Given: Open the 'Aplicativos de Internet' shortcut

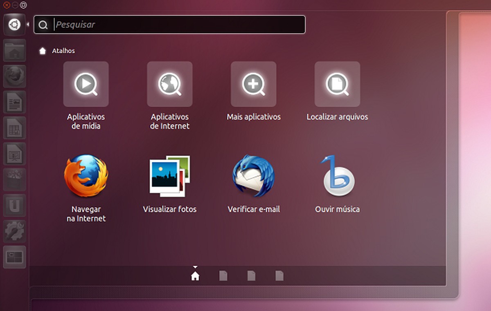Looking at the screenshot, I should point(169,84).
